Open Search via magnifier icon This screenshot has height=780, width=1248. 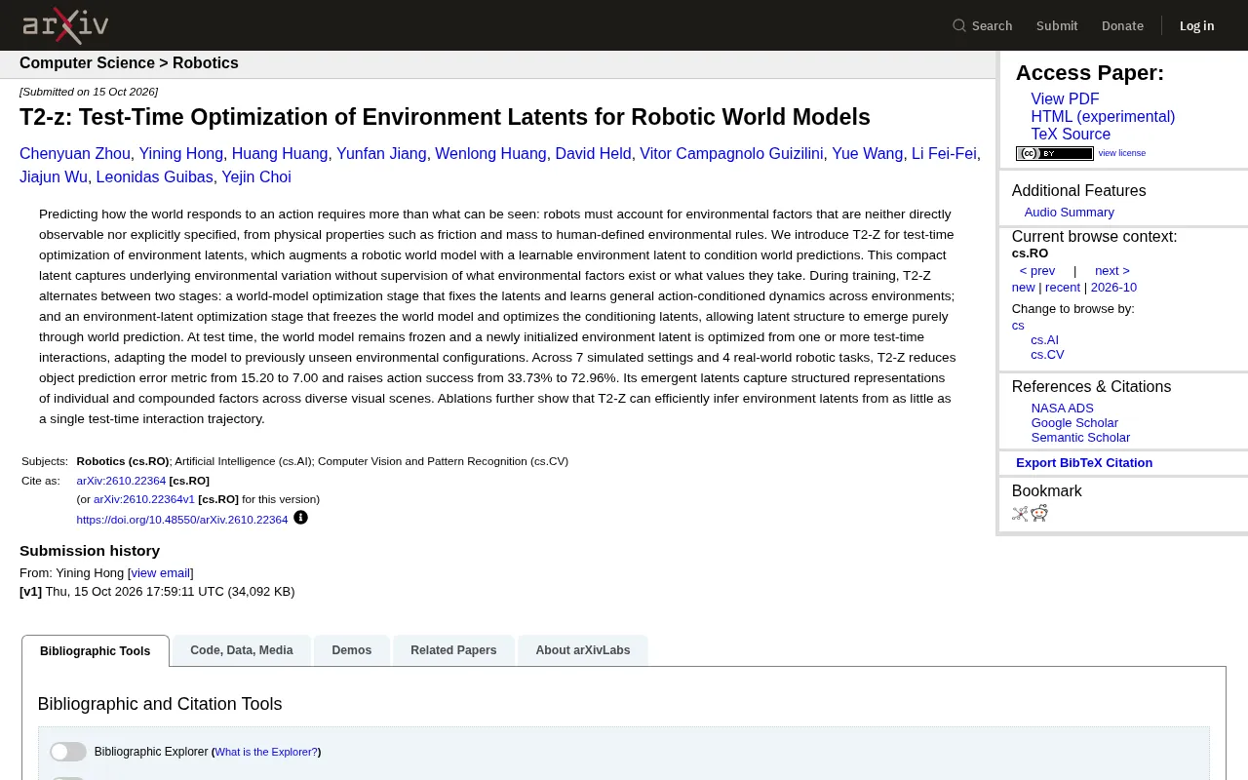point(959,25)
